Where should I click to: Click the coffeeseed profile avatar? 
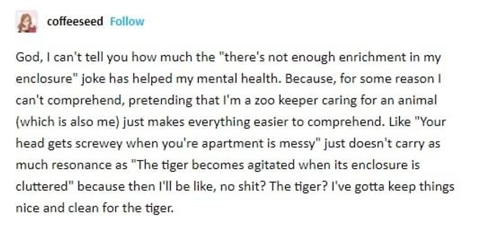27,22
